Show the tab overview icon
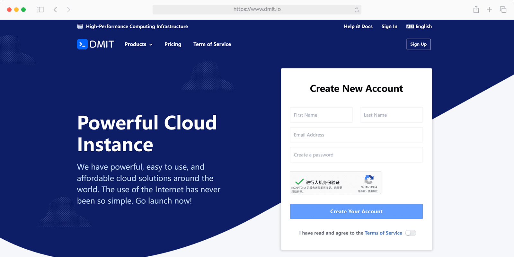The image size is (514, 257). tap(503, 10)
